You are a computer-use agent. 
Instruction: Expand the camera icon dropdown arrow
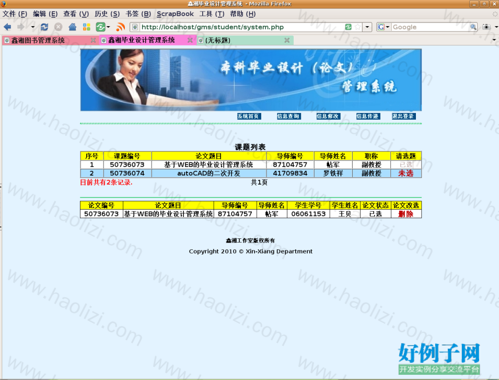click(496, 27)
